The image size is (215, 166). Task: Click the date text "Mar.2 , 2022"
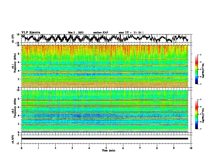pos(76,33)
